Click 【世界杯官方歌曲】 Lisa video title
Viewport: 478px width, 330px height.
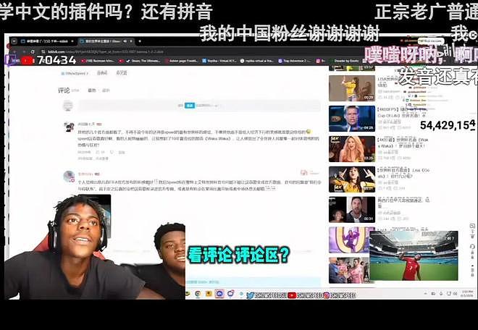point(404,173)
